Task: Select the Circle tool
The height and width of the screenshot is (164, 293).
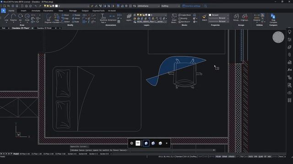Action: 27,17
